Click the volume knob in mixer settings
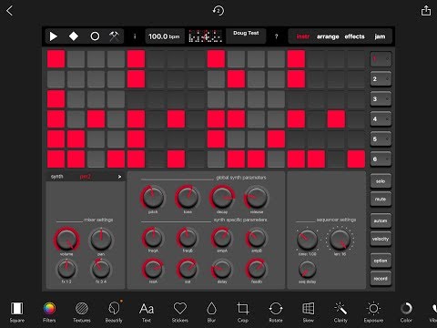Image resolution: width=437 pixels, height=328 pixels. [x=66, y=239]
